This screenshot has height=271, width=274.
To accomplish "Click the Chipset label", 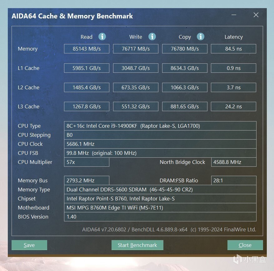I will (27, 199).
